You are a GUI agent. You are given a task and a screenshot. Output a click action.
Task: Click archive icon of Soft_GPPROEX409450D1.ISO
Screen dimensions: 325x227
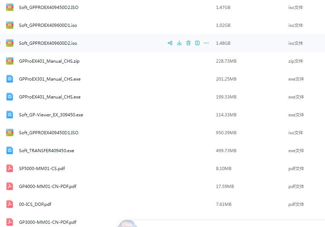[x=10, y=132]
